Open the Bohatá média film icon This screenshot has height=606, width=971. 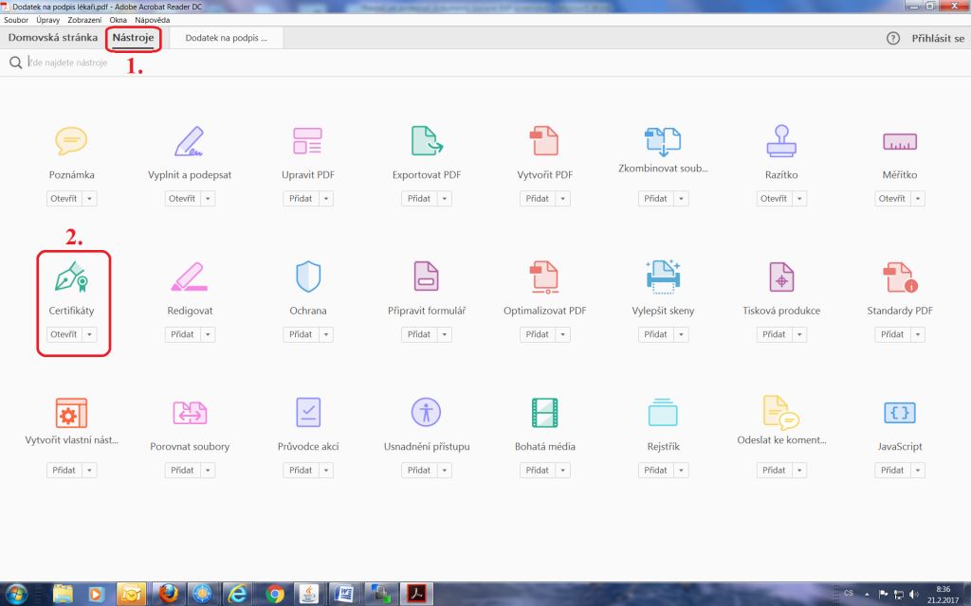click(544, 412)
